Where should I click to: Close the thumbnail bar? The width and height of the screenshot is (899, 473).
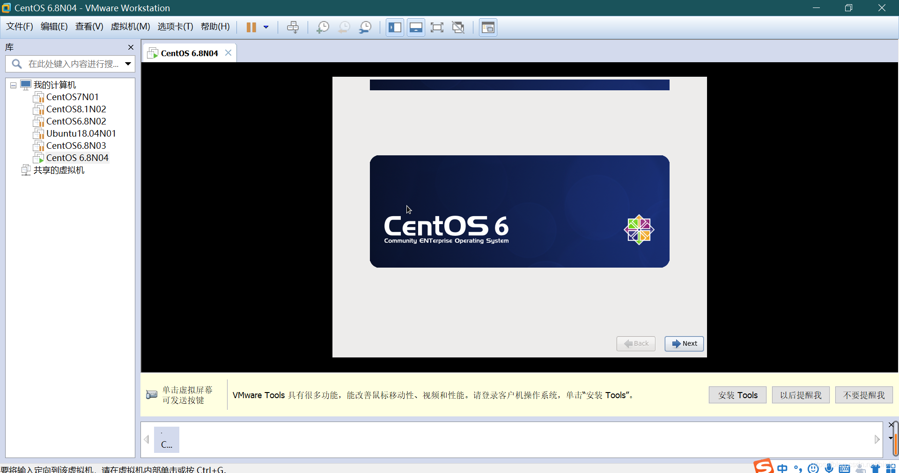click(891, 425)
